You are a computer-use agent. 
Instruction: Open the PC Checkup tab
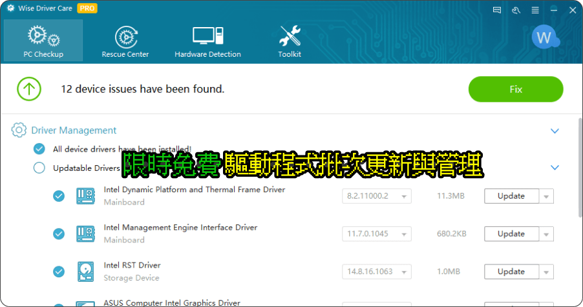[x=43, y=41]
